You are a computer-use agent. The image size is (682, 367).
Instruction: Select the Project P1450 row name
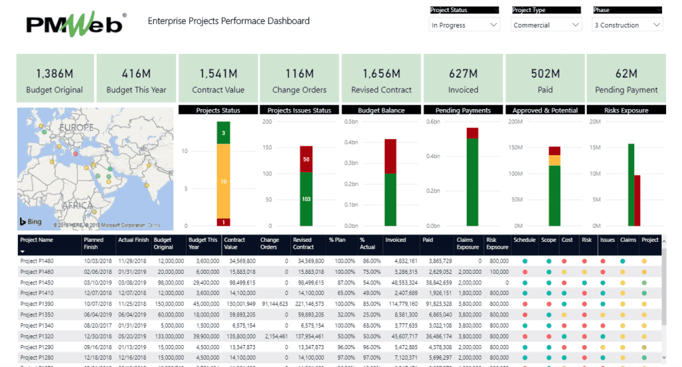pyautogui.click(x=37, y=282)
